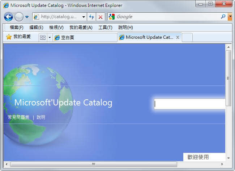Viewport: 235px width, 171px height.
Task: Go back with the Back arrow button
Action: tap(8, 17)
